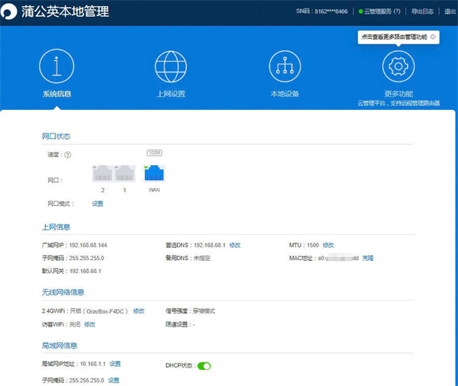Open the 本地设备 network tree icon
Image resolution: width=458 pixels, height=386 pixels.
(285, 68)
